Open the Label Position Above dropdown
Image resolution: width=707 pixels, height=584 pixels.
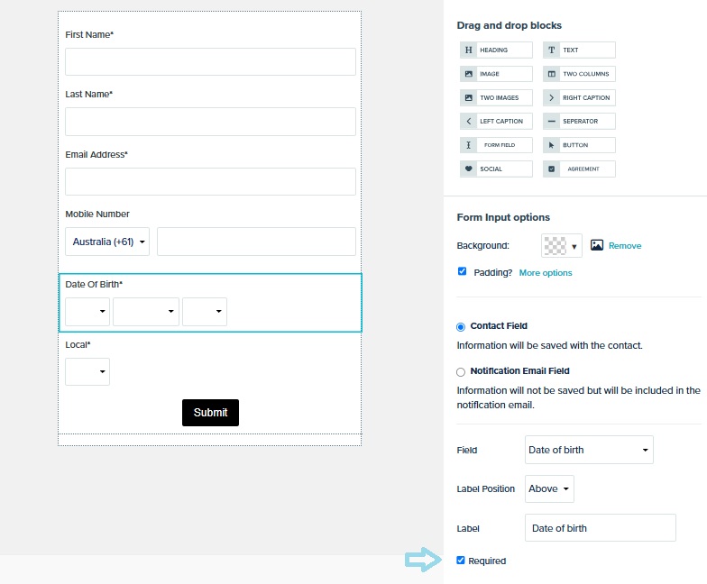coord(549,488)
